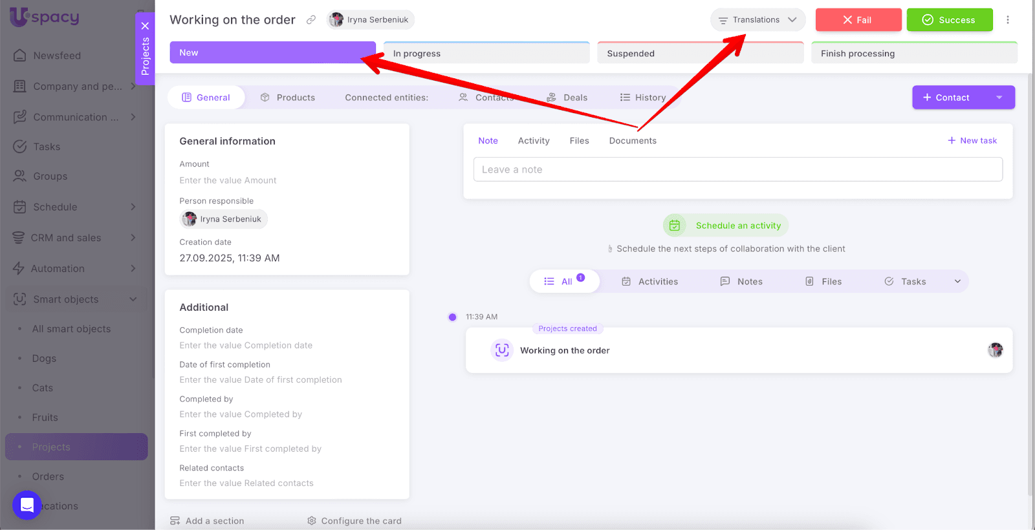Screen dimensions: 1035x530
Task: Click the Tasks sidebar icon
Action: [x=20, y=147]
